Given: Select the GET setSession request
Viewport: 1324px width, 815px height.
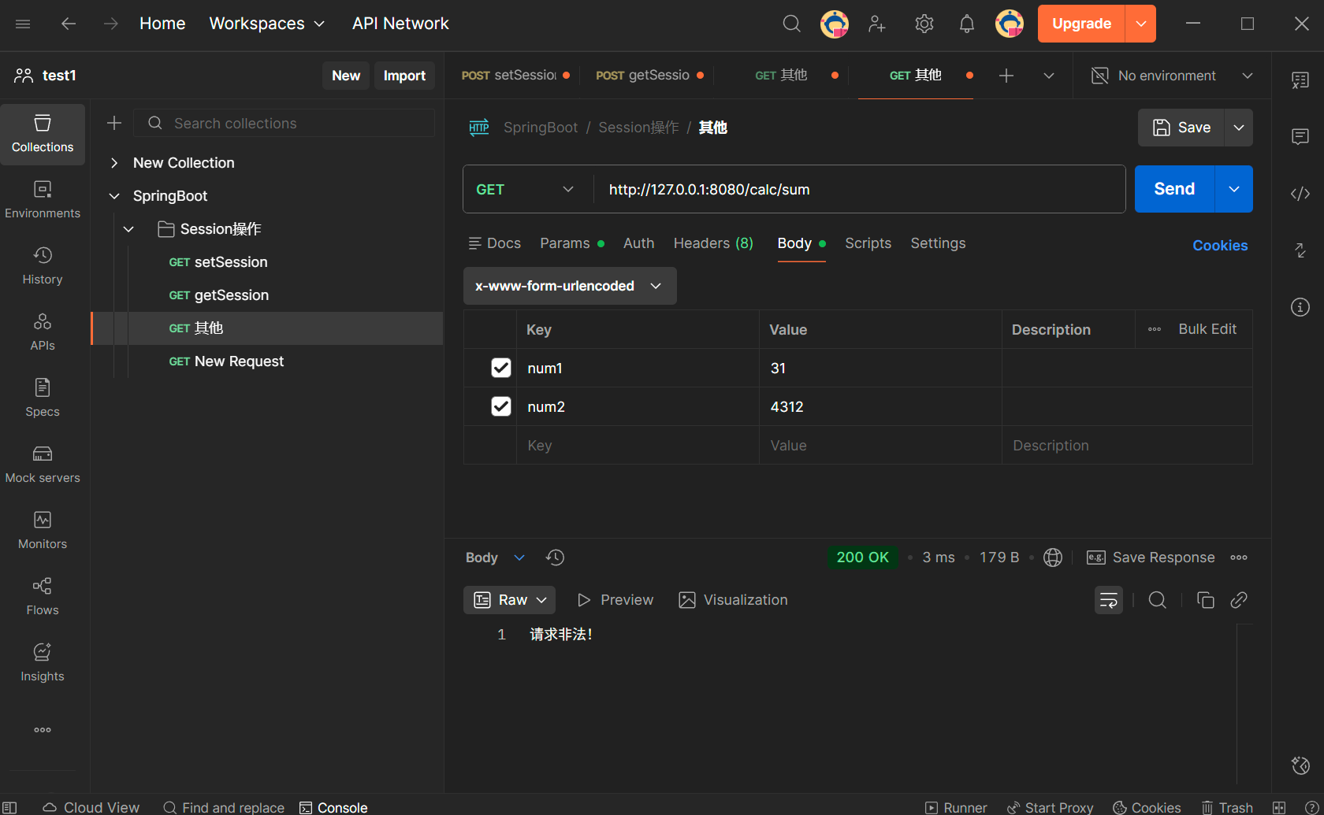Looking at the screenshot, I should point(267,262).
